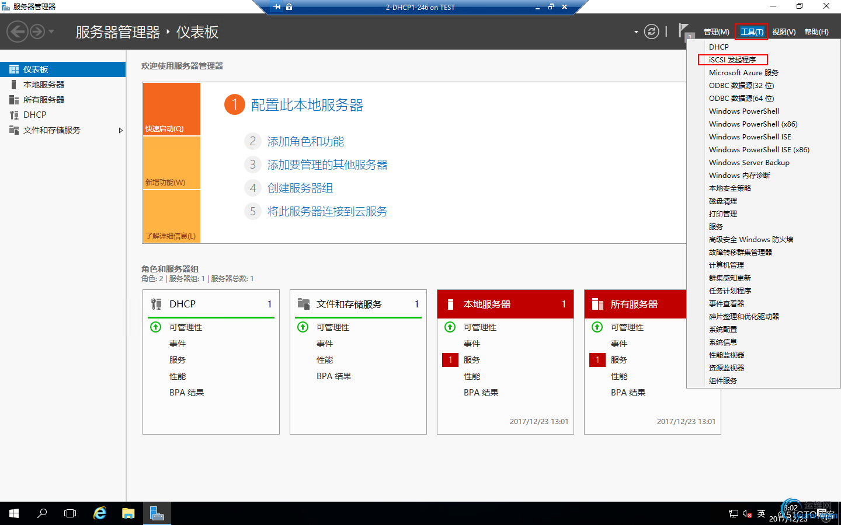Select Windows PowerShell ISE (x86) in tools menu
Viewport: 841px width, 525px height.
pyautogui.click(x=759, y=150)
